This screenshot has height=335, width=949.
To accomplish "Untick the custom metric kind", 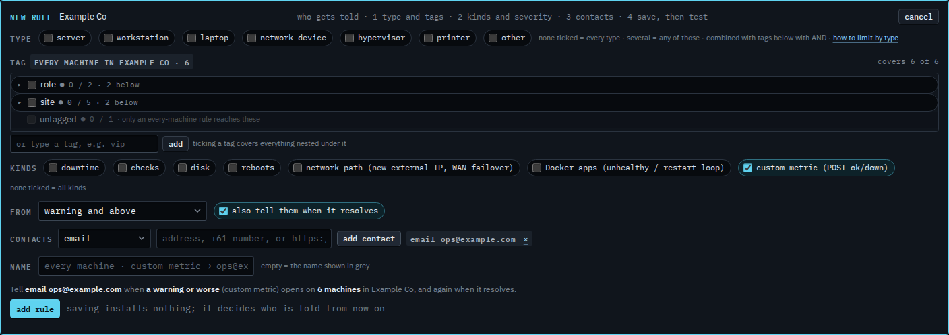I will click(747, 167).
